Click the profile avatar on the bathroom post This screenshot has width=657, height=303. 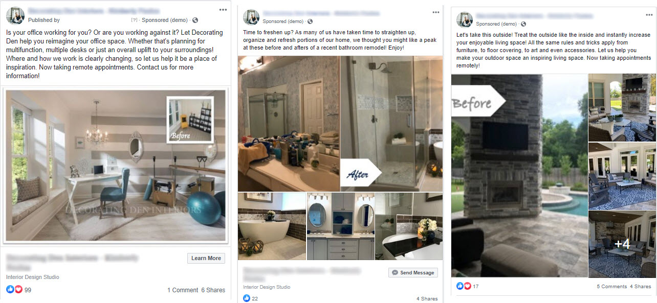(x=251, y=17)
